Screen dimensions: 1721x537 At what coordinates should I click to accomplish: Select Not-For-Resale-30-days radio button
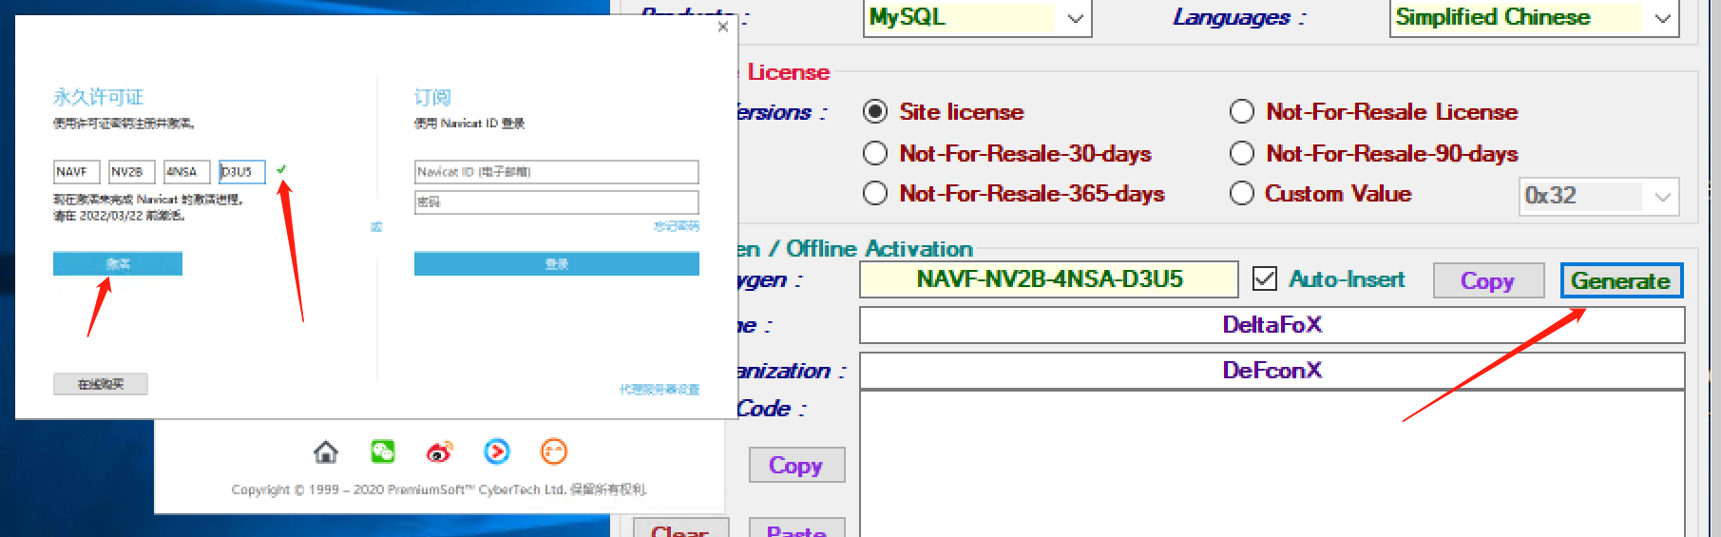point(875,153)
